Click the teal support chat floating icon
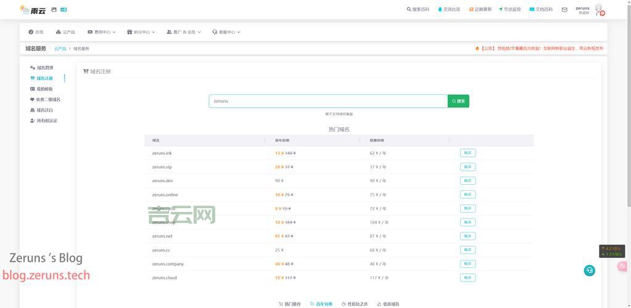 coord(590,270)
